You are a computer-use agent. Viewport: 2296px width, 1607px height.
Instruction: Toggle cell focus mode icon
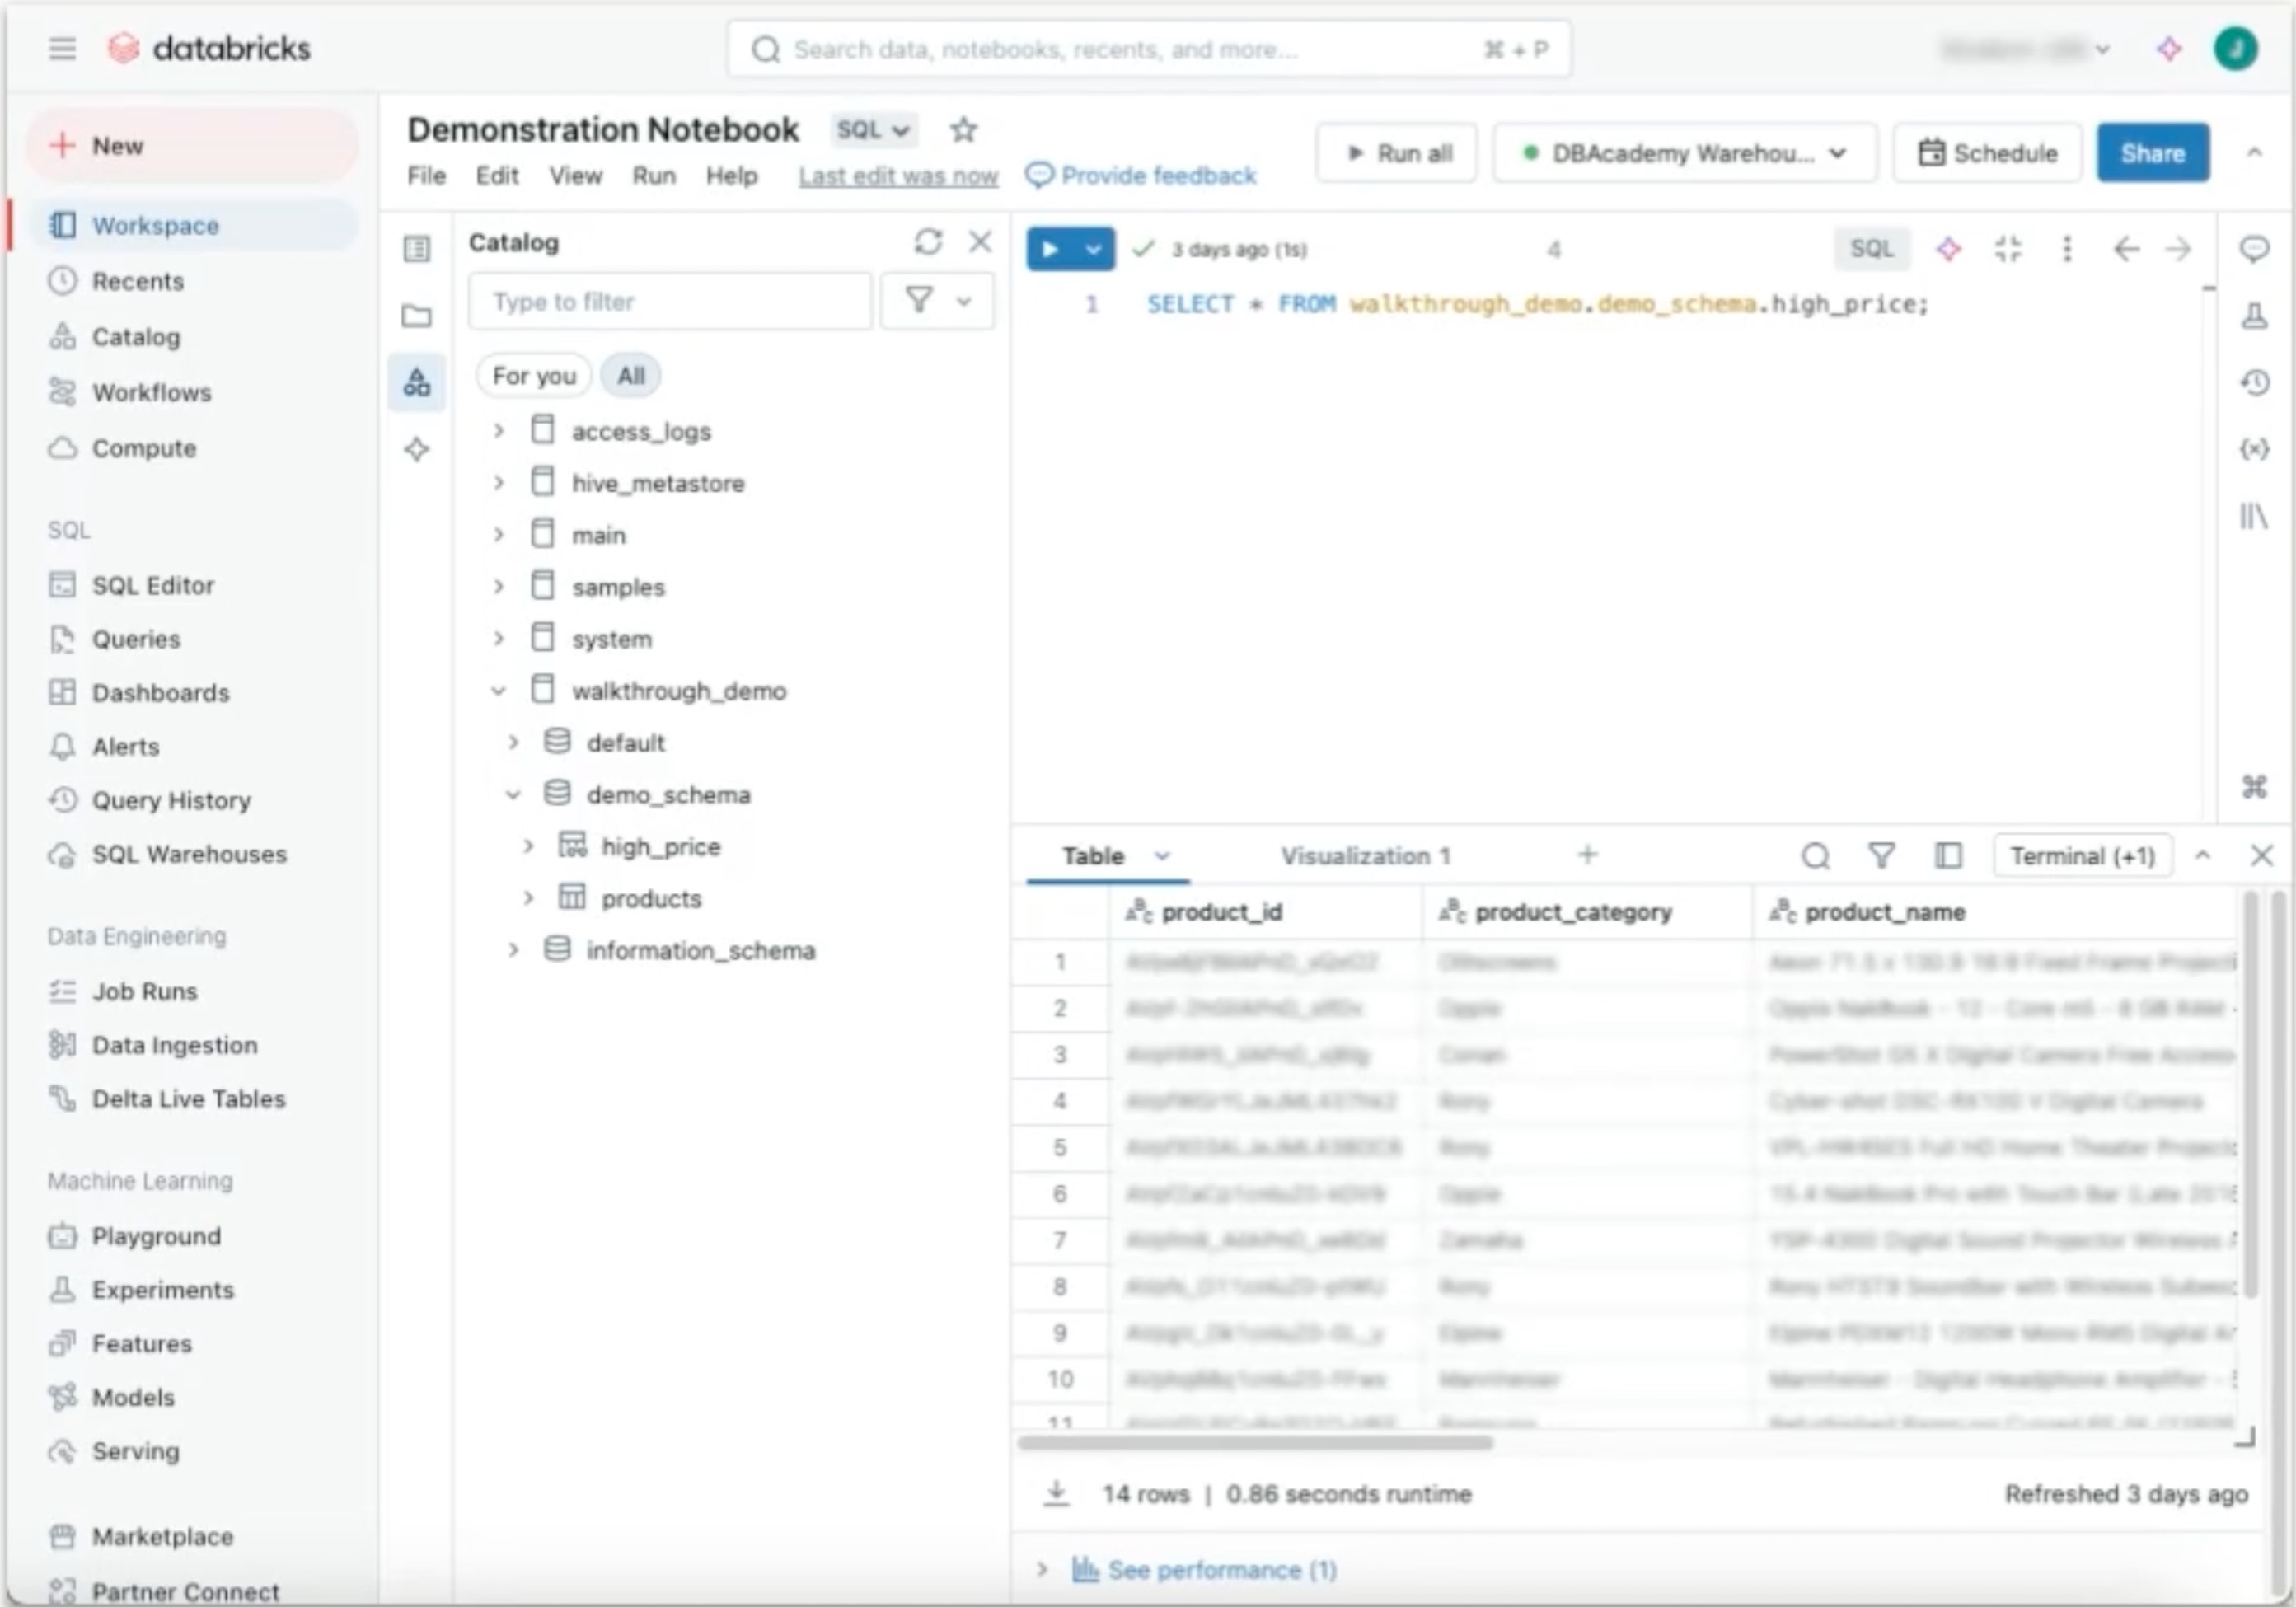(x=2008, y=249)
